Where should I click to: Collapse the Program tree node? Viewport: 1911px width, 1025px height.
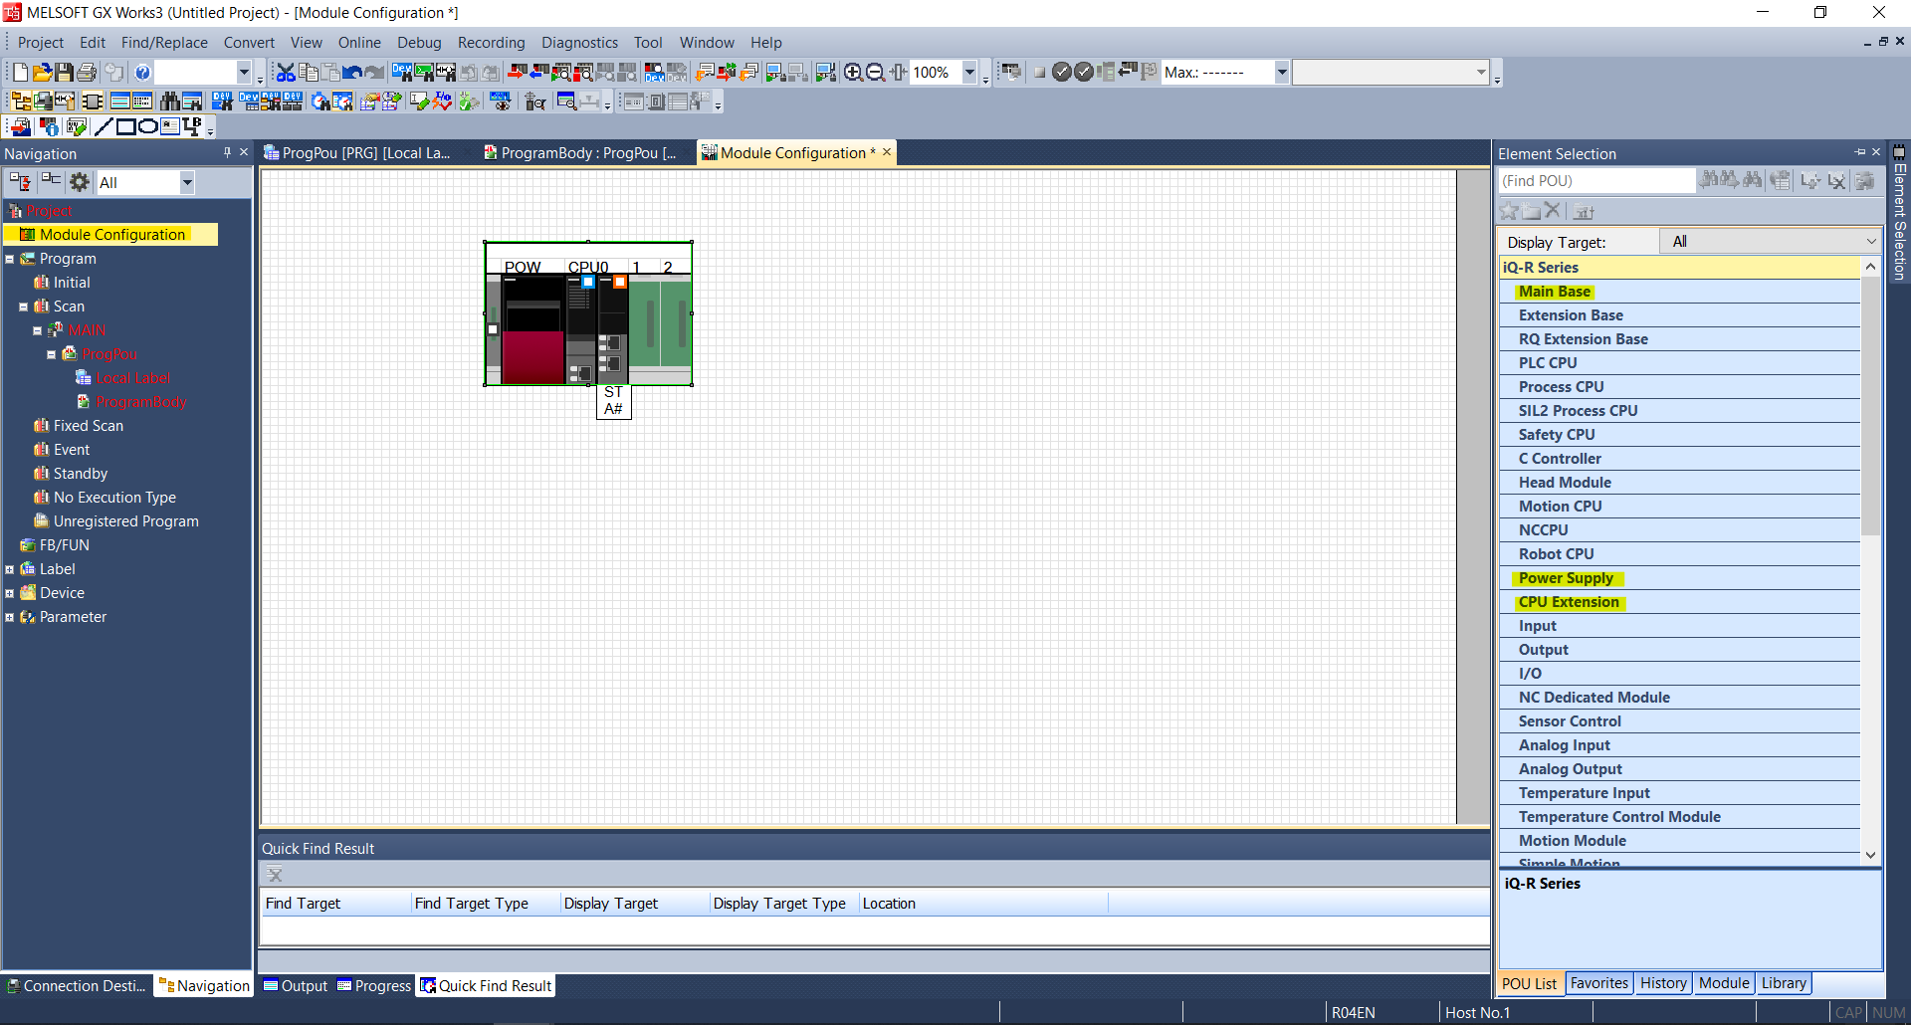[10, 259]
